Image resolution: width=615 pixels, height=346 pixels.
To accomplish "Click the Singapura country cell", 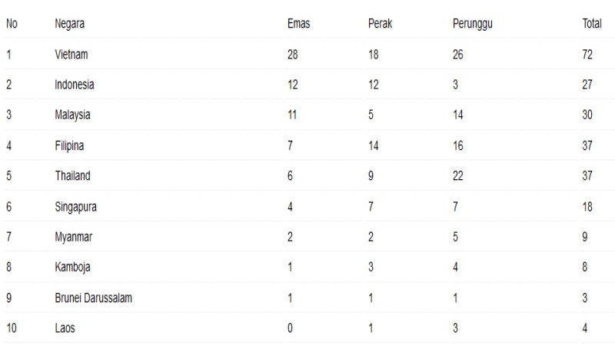I will (75, 207).
